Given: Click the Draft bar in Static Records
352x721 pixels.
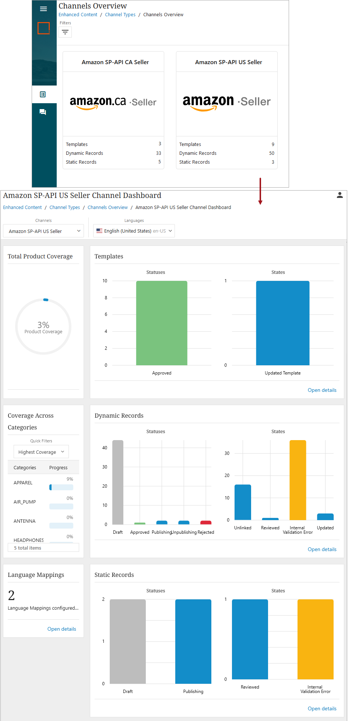Looking at the screenshot, I should pyautogui.click(x=128, y=641).
